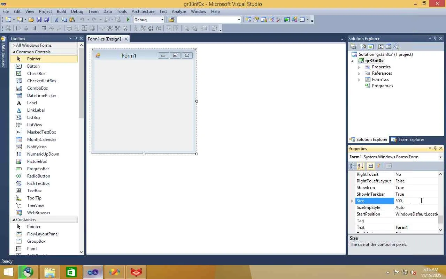Viewport: 446px width, 279px height.
Task: Refresh the Solution Explorer
Action: [371, 46]
